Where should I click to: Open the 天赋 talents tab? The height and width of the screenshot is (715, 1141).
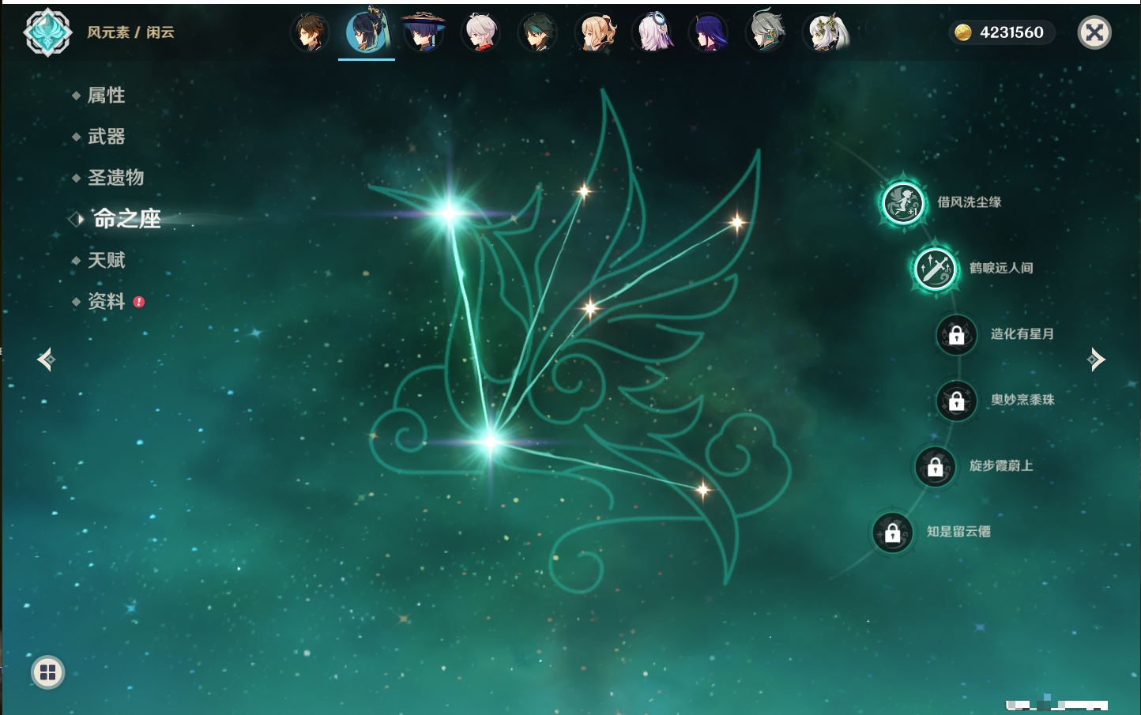pyautogui.click(x=106, y=260)
